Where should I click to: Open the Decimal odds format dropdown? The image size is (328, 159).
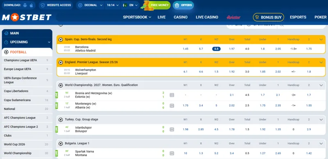point(90,5)
